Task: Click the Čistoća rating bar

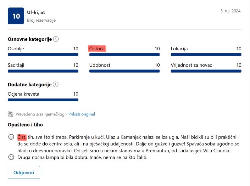Action: 124,55
